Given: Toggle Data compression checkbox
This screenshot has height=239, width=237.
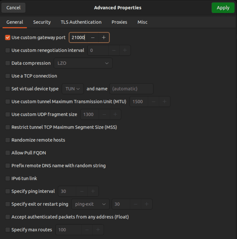Looking at the screenshot, I should 8,63.
